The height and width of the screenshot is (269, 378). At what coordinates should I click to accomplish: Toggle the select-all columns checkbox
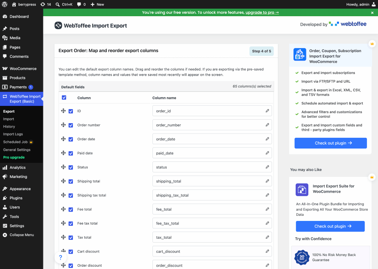click(64, 98)
